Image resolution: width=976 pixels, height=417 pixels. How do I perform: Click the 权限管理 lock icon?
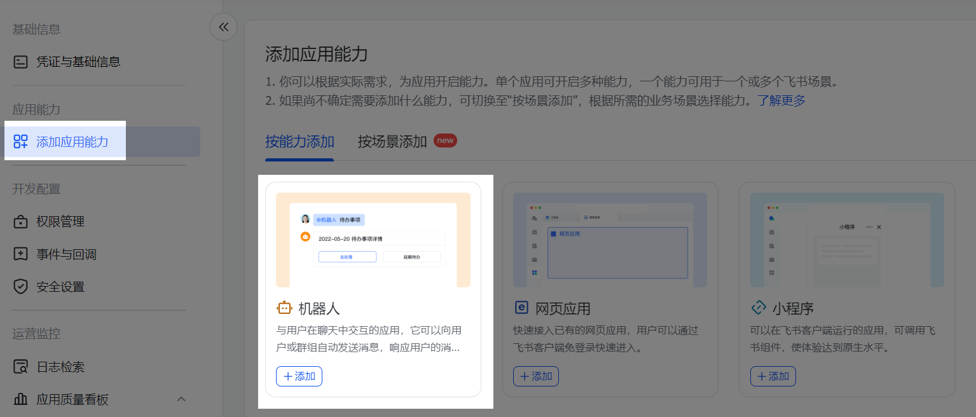[21, 222]
